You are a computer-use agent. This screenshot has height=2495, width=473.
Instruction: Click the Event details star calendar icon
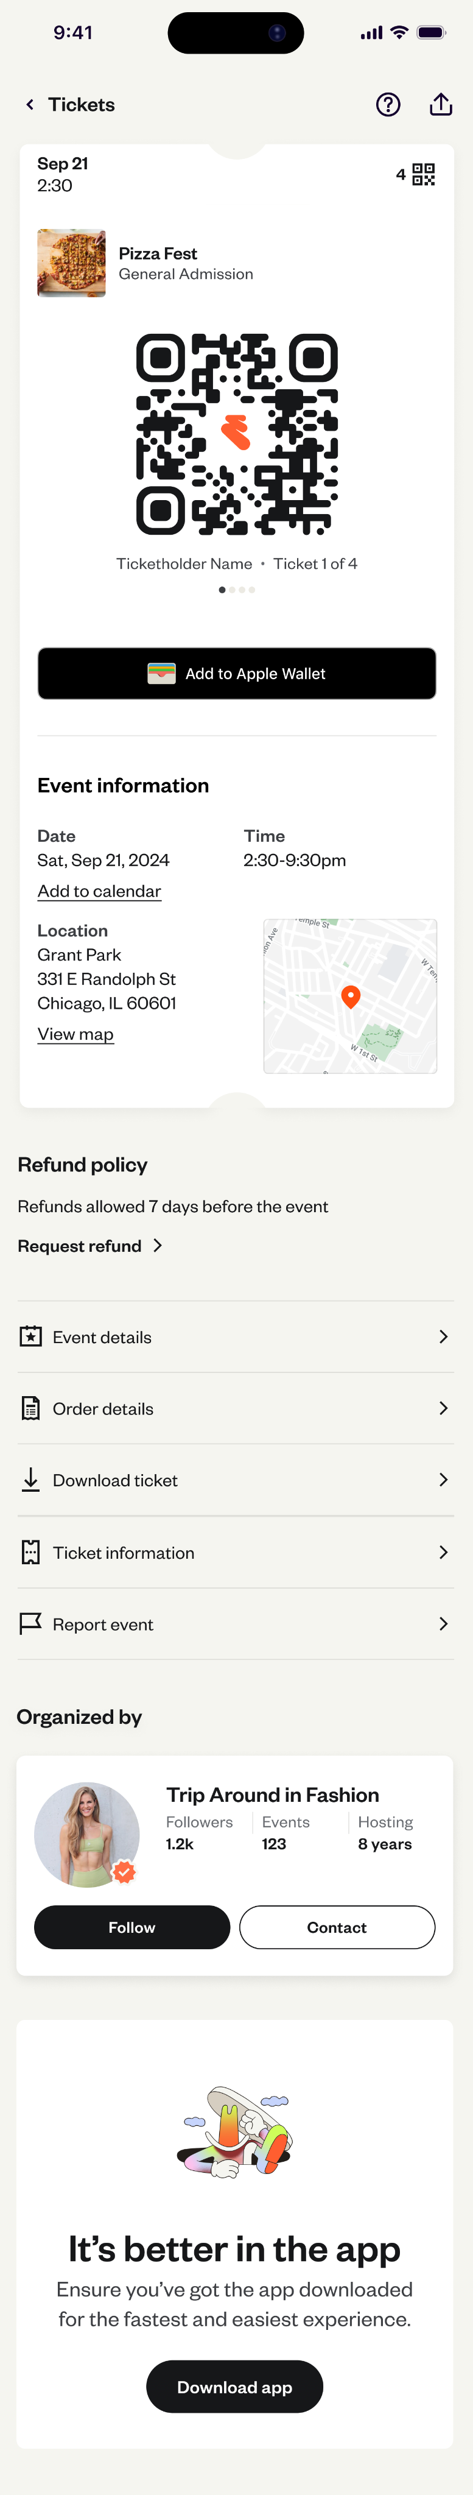pos(31,1336)
